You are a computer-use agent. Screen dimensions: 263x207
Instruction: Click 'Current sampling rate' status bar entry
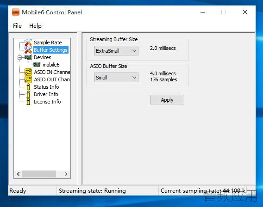[203, 191]
